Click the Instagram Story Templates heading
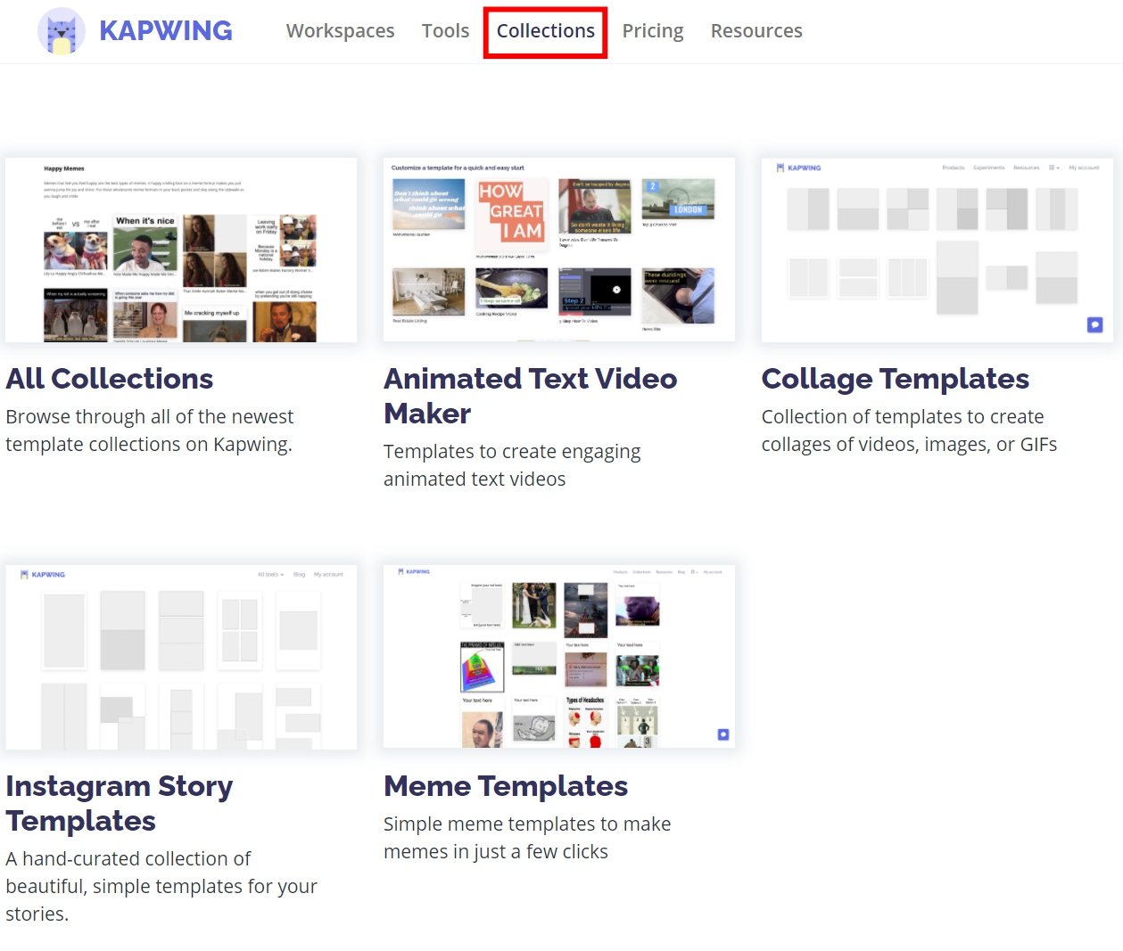The width and height of the screenshot is (1123, 951). 119,803
